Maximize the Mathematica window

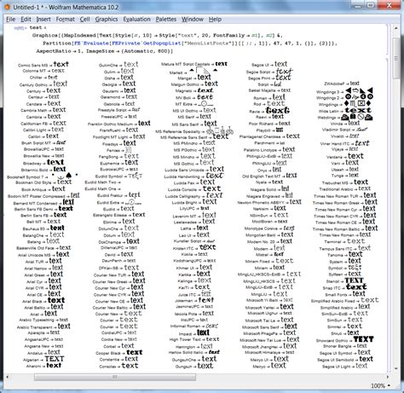coord(371,6)
